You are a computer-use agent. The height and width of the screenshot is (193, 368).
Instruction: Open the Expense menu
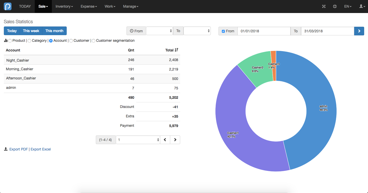pos(89,6)
